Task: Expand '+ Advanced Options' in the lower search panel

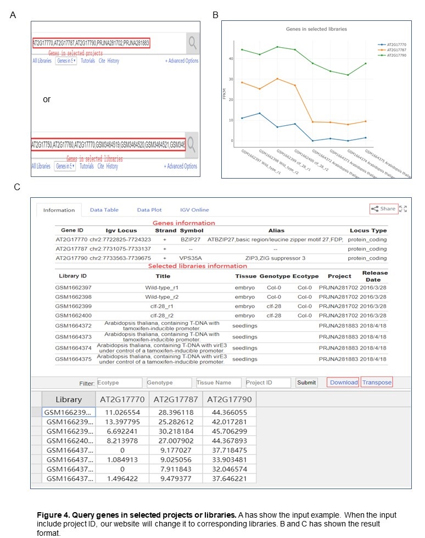Action: point(181,167)
